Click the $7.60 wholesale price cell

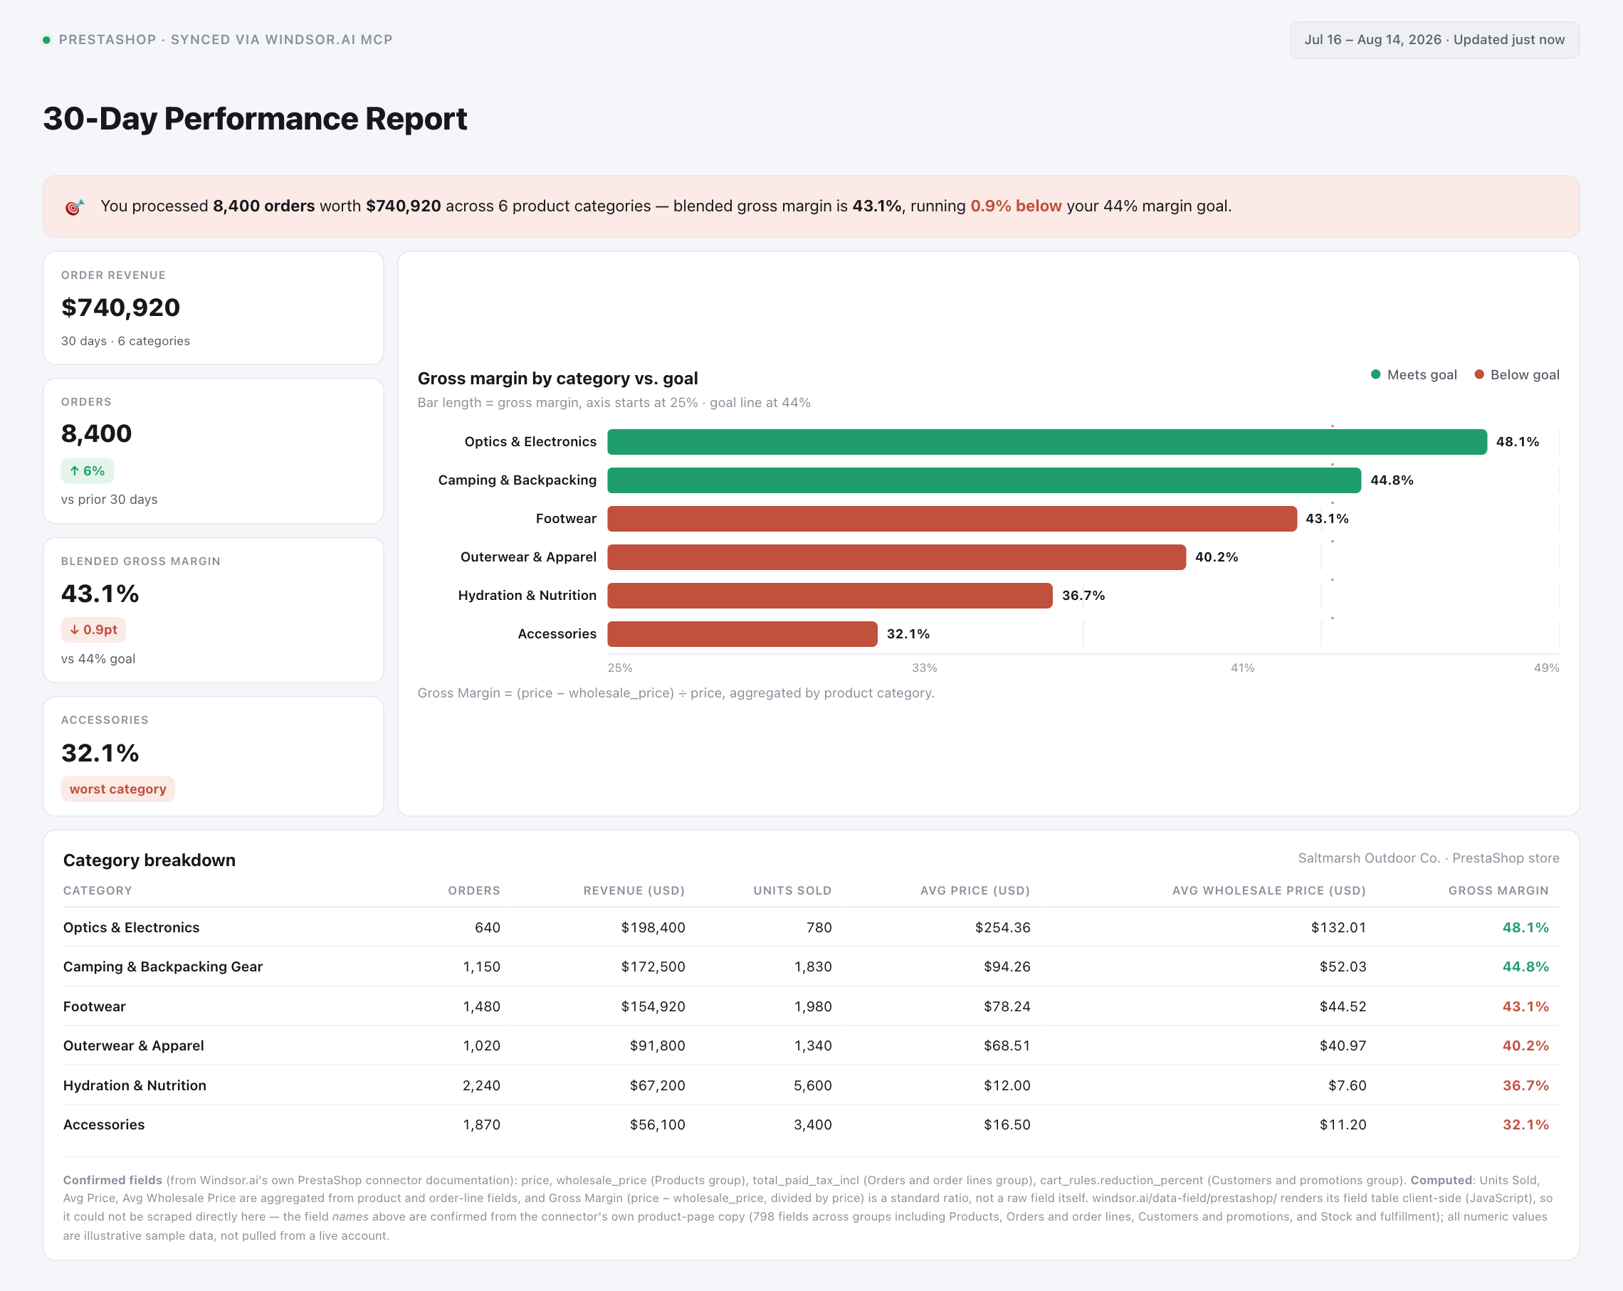coord(1348,1085)
